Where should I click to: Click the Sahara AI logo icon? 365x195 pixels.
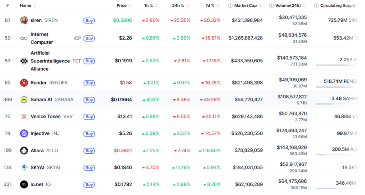tap(24, 99)
